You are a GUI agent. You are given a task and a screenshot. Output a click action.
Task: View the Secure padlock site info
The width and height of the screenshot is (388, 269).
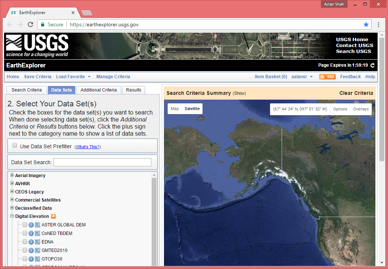[x=43, y=24]
